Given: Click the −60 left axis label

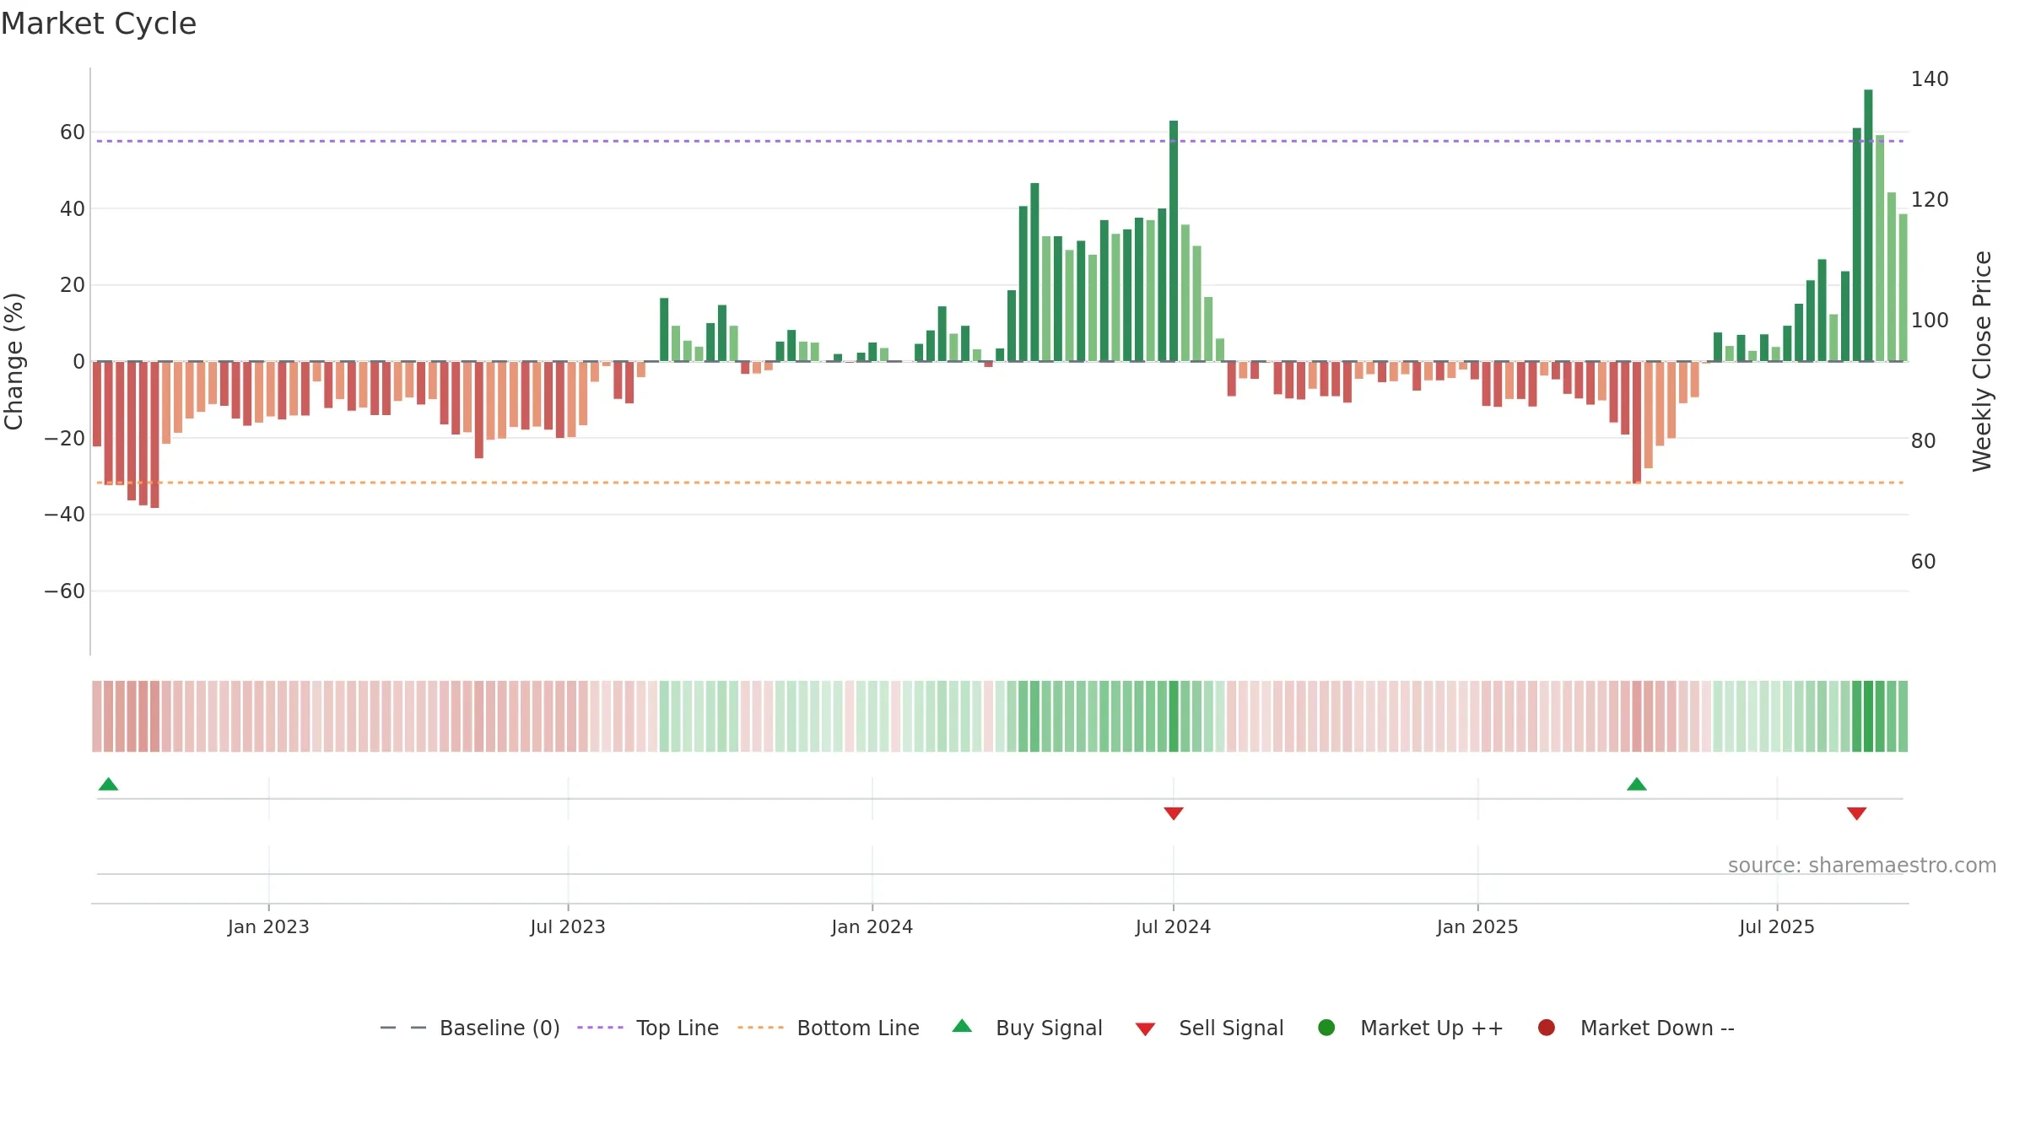Looking at the screenshot, I should [x=64, y=591].
